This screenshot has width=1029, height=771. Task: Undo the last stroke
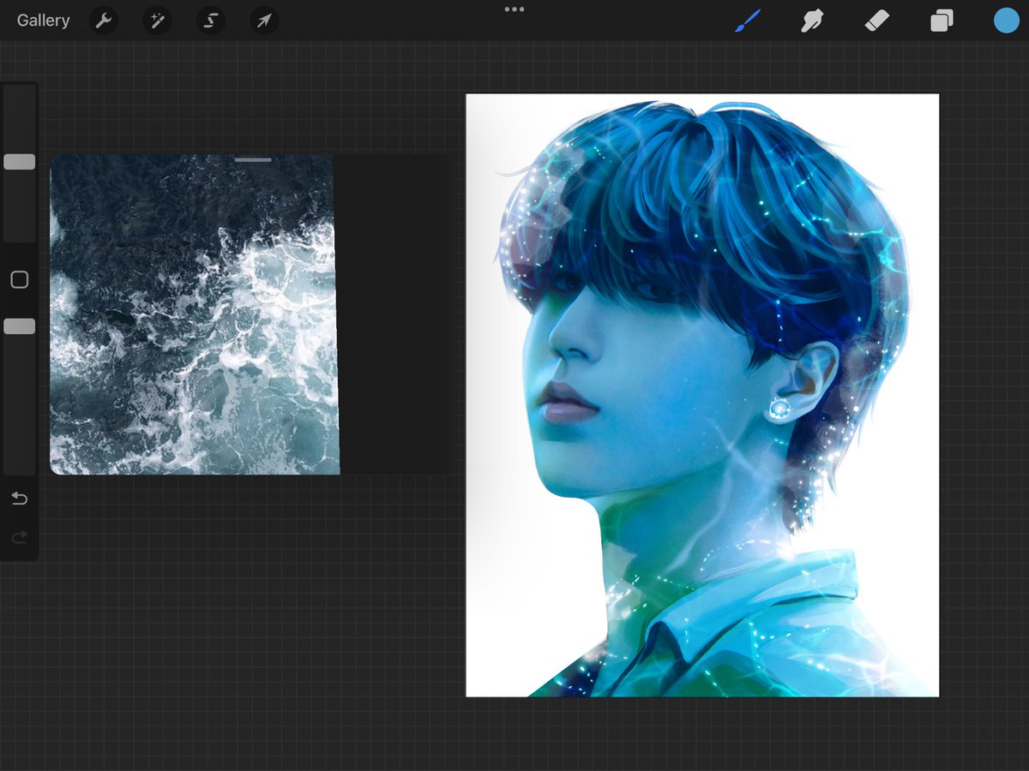(20, 499)
